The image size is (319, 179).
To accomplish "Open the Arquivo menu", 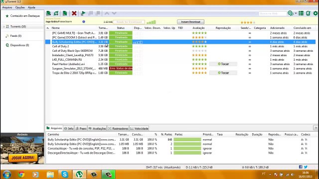I will tap(7, 7).
